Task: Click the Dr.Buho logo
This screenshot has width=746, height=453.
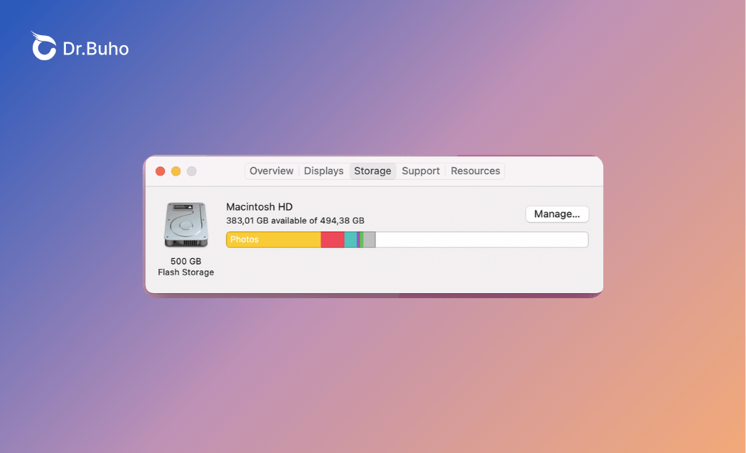Action: (79, 46)
